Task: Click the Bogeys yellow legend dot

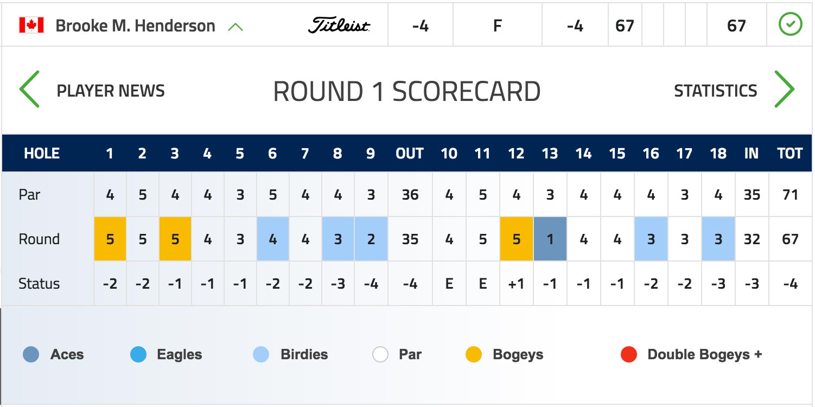Action: 474,355
